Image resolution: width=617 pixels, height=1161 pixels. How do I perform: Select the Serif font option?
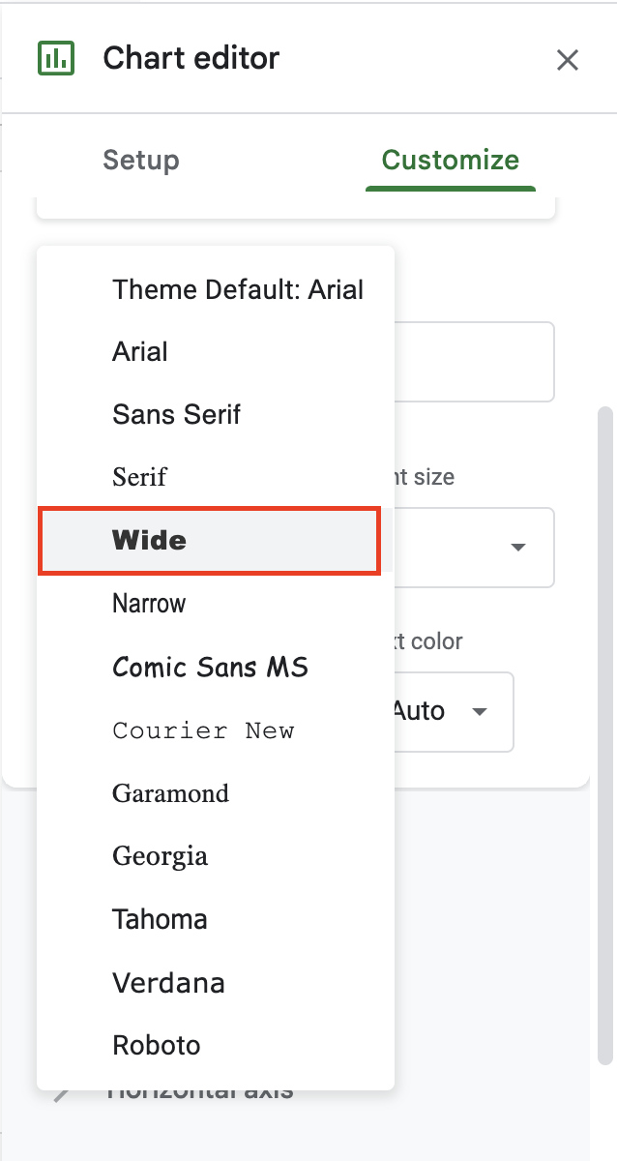(139, 478)
